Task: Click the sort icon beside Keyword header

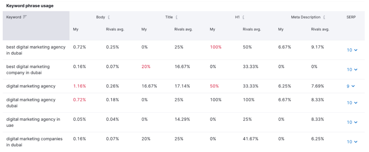Action: pos(25,17)
